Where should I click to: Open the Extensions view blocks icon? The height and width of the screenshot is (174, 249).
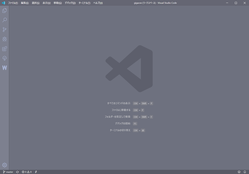point(4,49)
